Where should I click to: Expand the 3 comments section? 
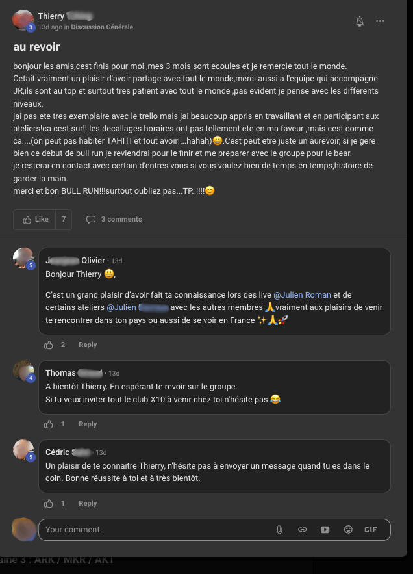tap(114, 220)
